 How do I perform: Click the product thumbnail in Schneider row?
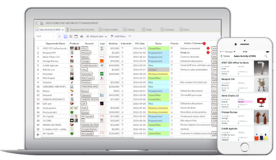click(72, 74)
